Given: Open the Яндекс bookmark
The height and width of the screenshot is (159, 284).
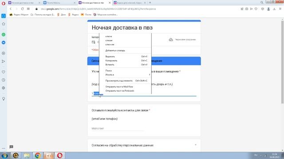Looking at the screenshot, I should 73,15.
